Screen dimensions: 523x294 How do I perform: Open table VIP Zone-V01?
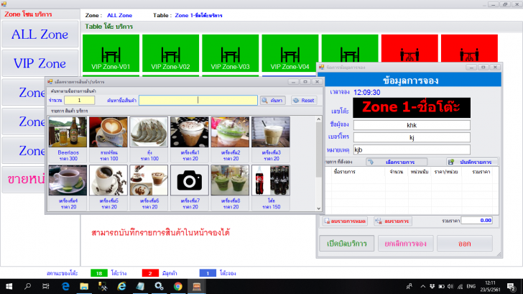(x=111, y=53)
